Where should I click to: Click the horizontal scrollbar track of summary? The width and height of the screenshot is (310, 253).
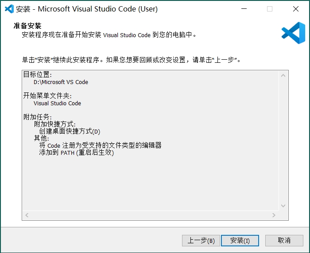150,215
